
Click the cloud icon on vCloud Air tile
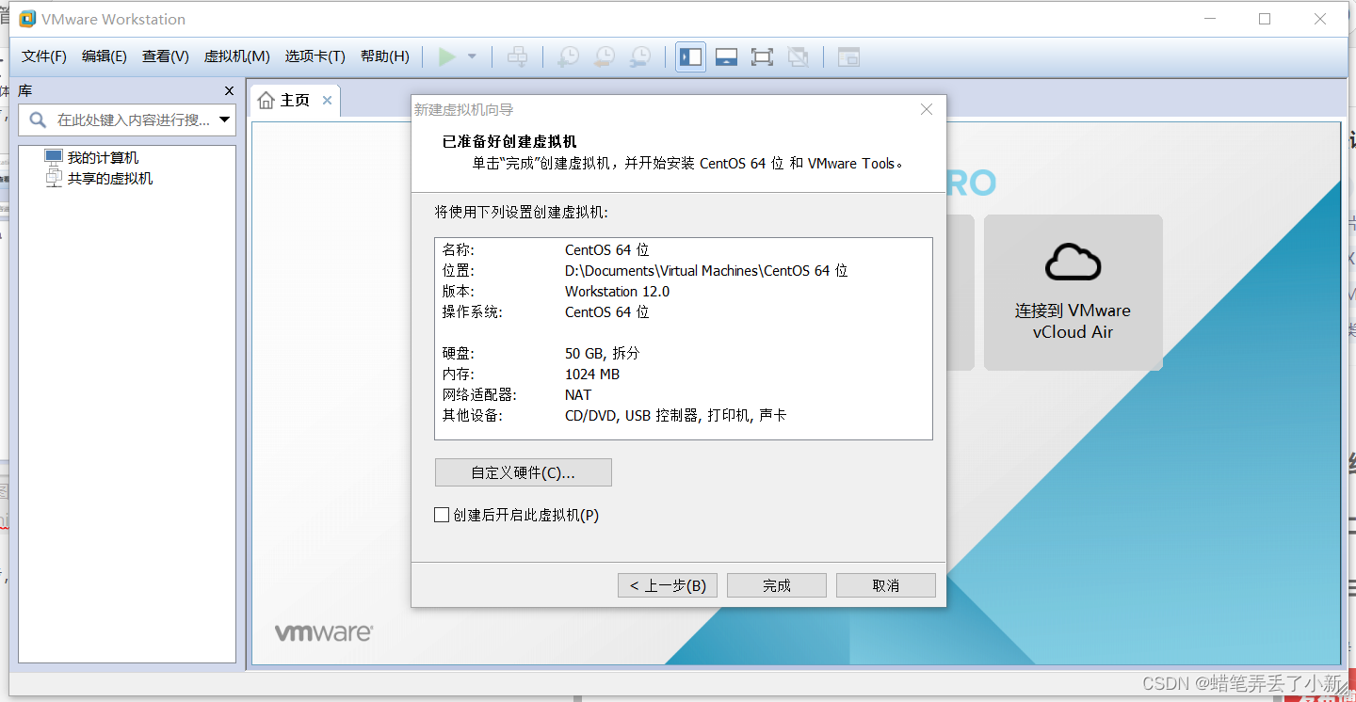tap(1073, 263)
